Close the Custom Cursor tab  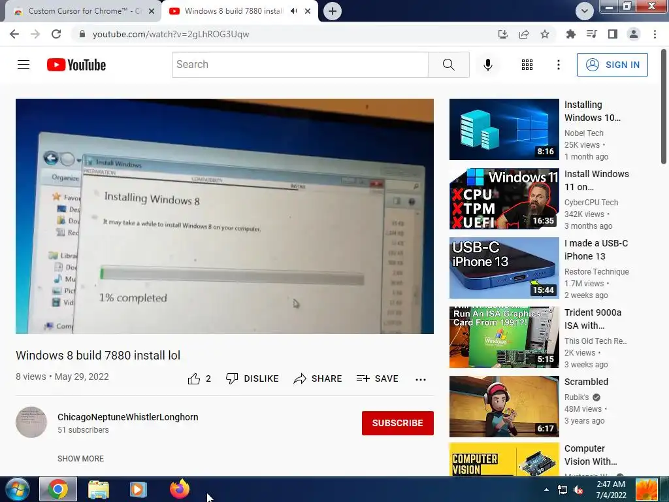coord(152,11)
